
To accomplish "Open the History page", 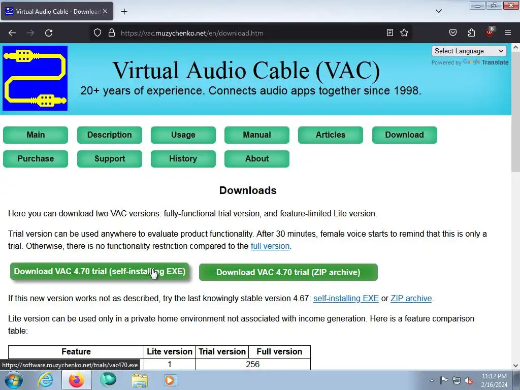I will pyautogui.click(x=183, y=158).
